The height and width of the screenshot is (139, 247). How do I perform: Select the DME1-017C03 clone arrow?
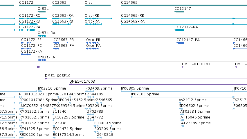coord(158,84)
